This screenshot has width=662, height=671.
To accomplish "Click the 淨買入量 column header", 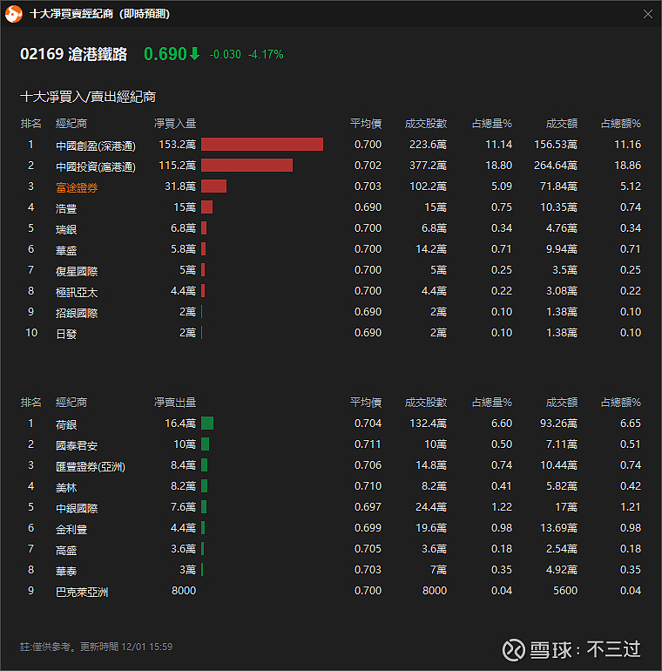I will coord(175,124).
